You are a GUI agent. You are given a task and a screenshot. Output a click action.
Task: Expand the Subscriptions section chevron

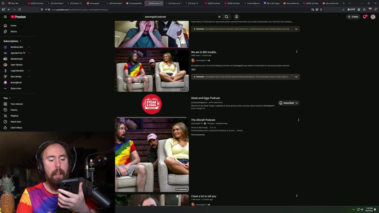[20, 41]
